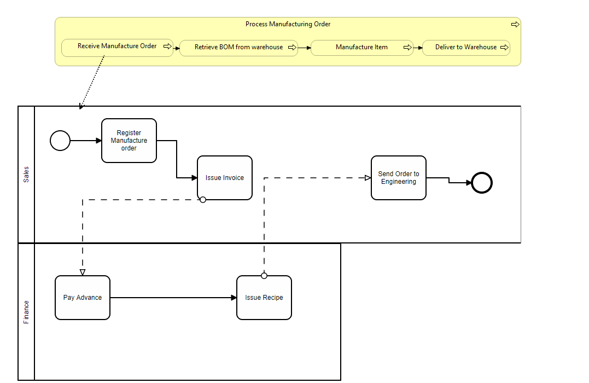589x383 pixels.
Task: Click the Process Manufacturing Order title text
Action: 288,24
